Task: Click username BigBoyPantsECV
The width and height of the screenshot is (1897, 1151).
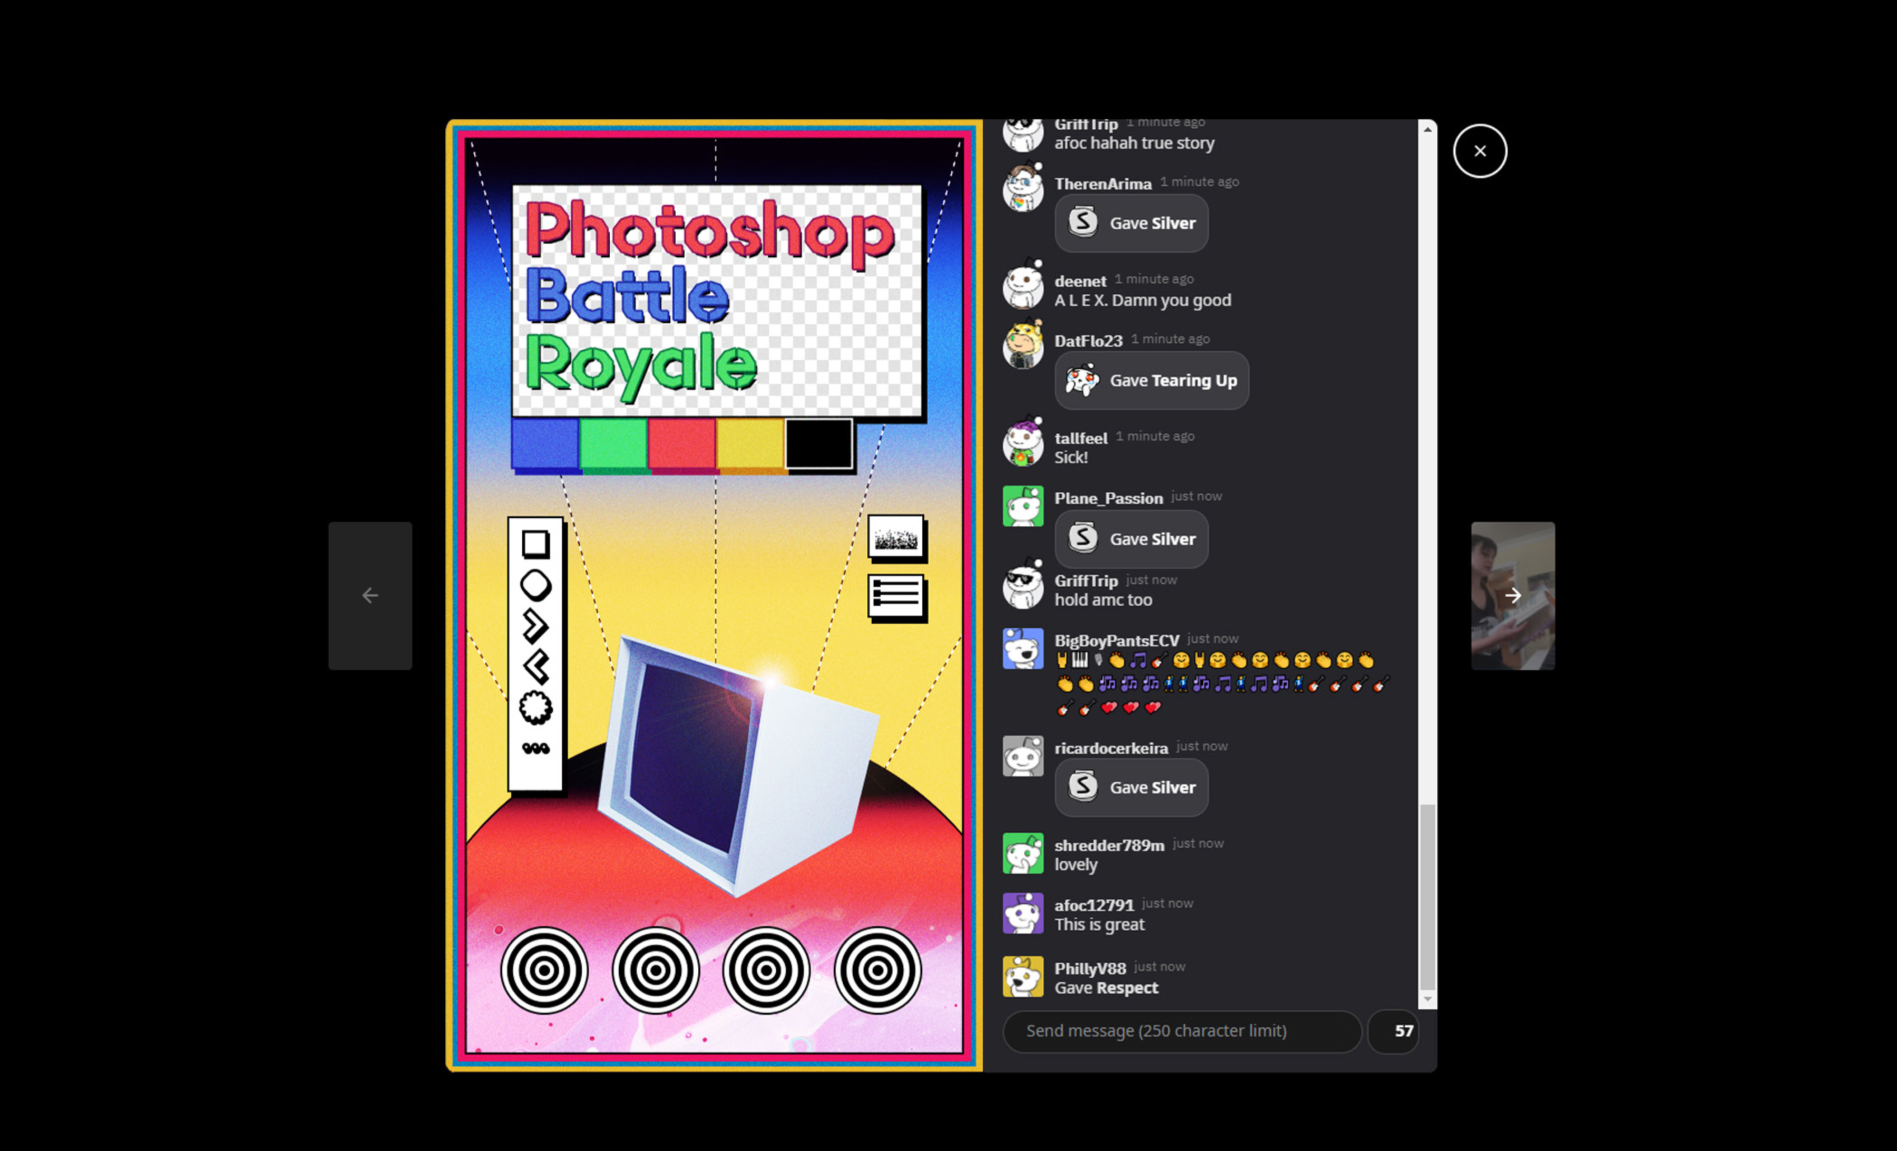Action: [1117, 640]
